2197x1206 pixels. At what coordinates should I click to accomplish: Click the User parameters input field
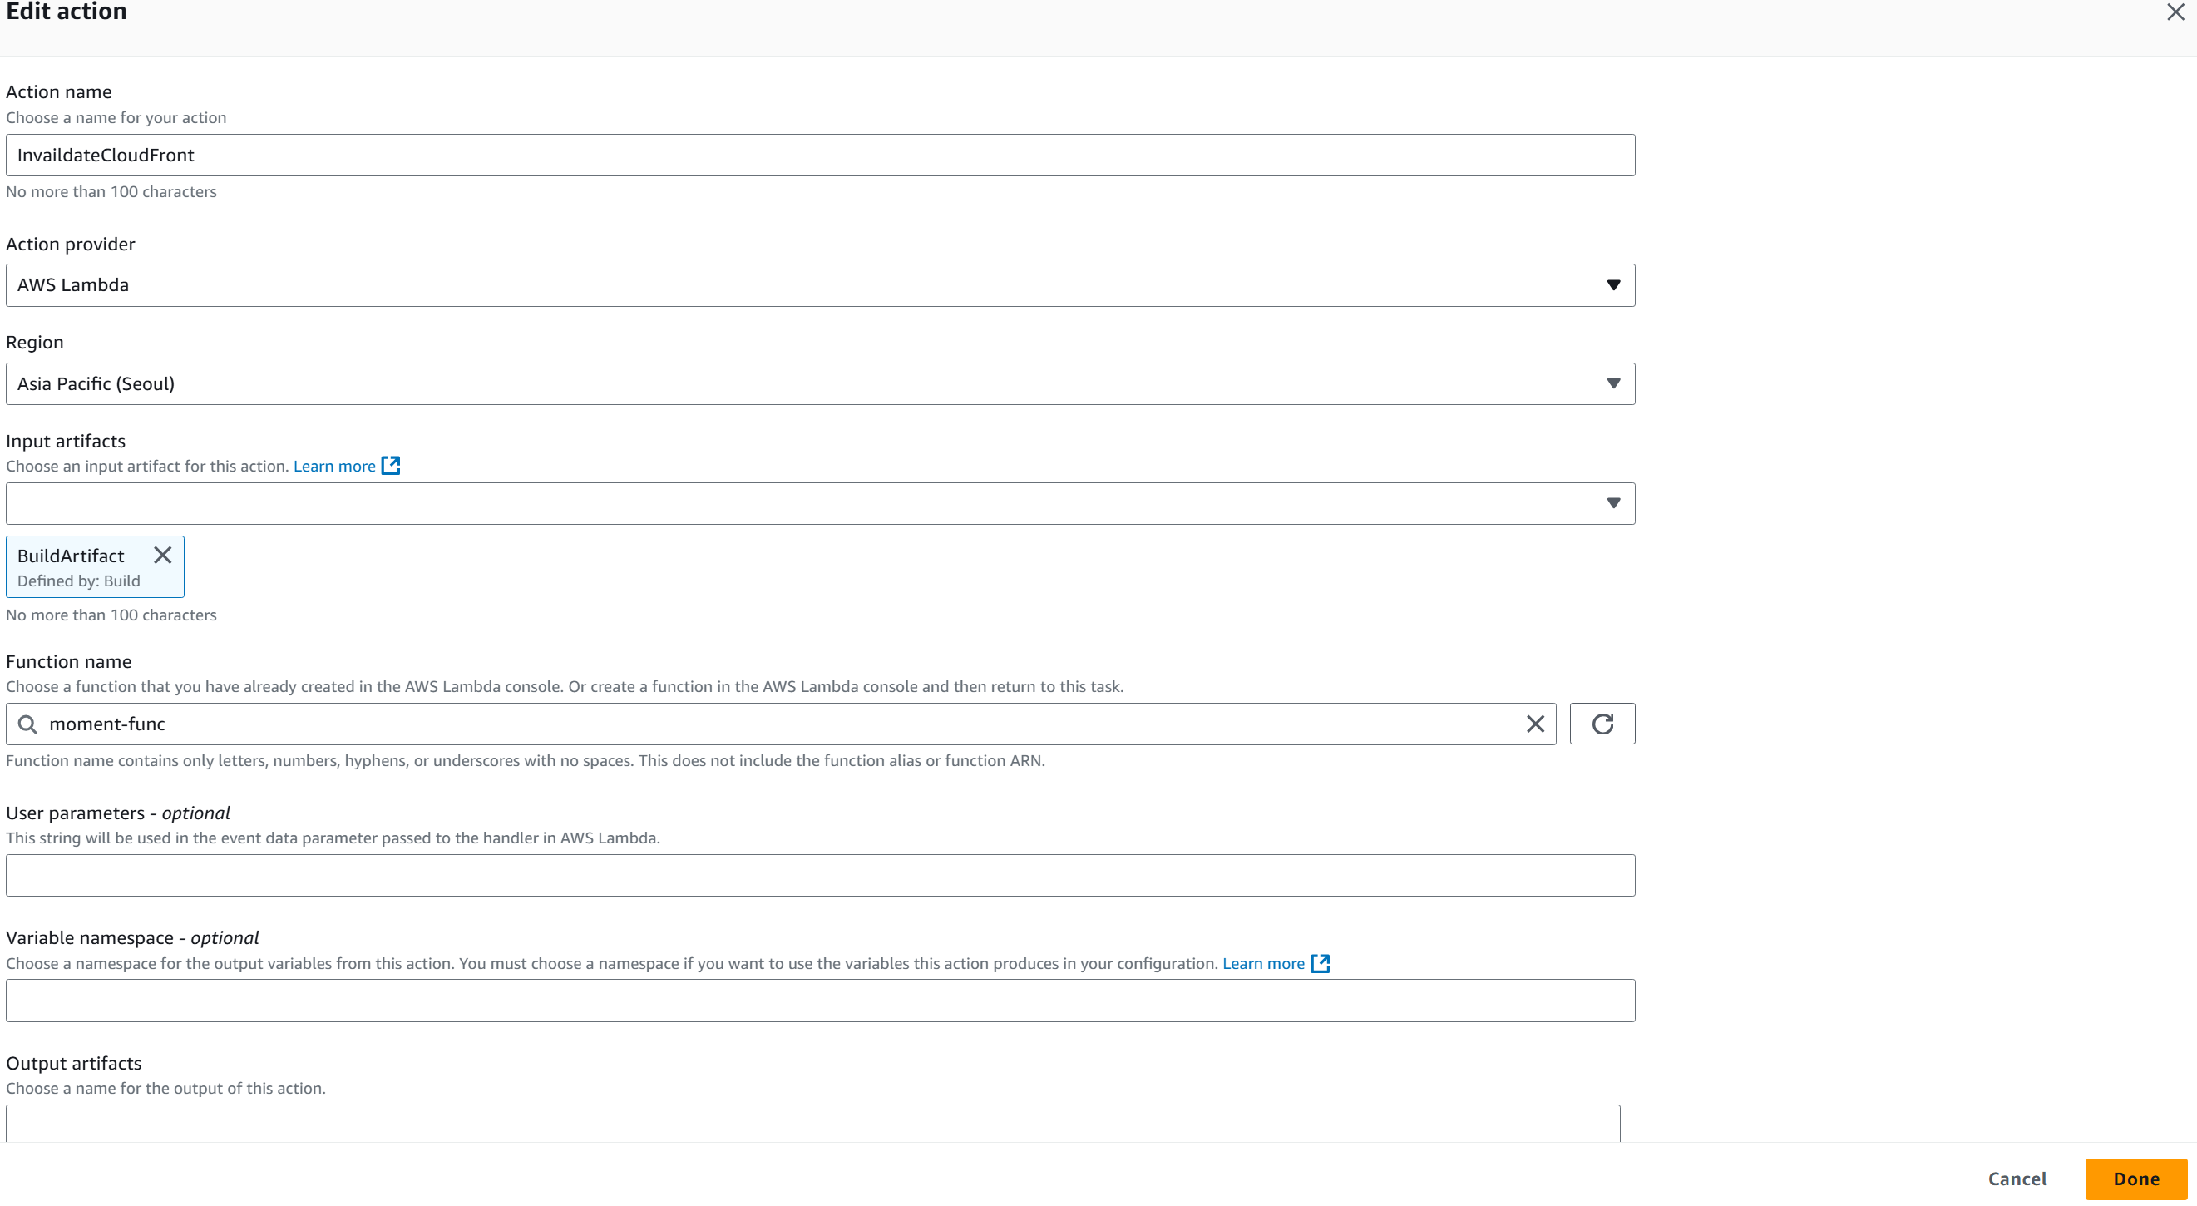[x=821, y=876]
